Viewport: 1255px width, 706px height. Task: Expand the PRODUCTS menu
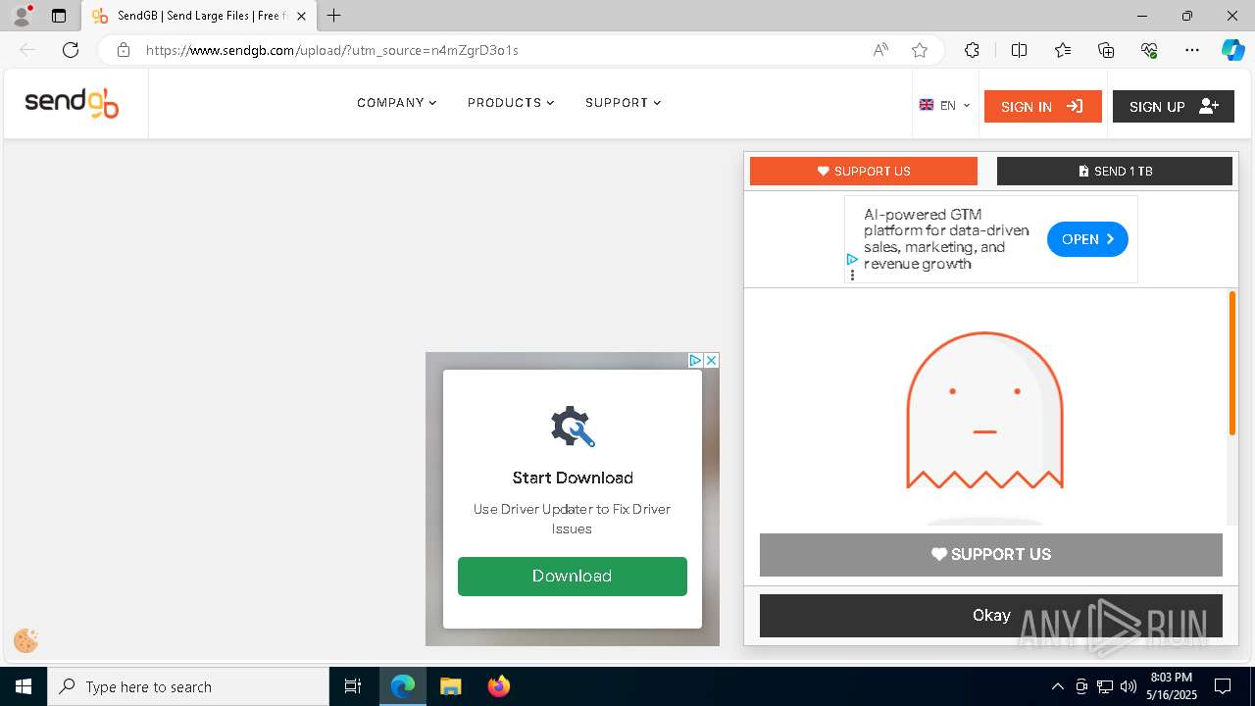pyautogui.click(x=511, y=103)
